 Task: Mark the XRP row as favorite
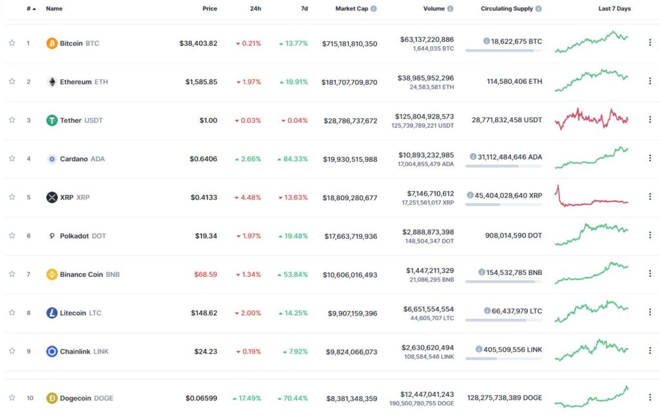[x=12, y=197]
